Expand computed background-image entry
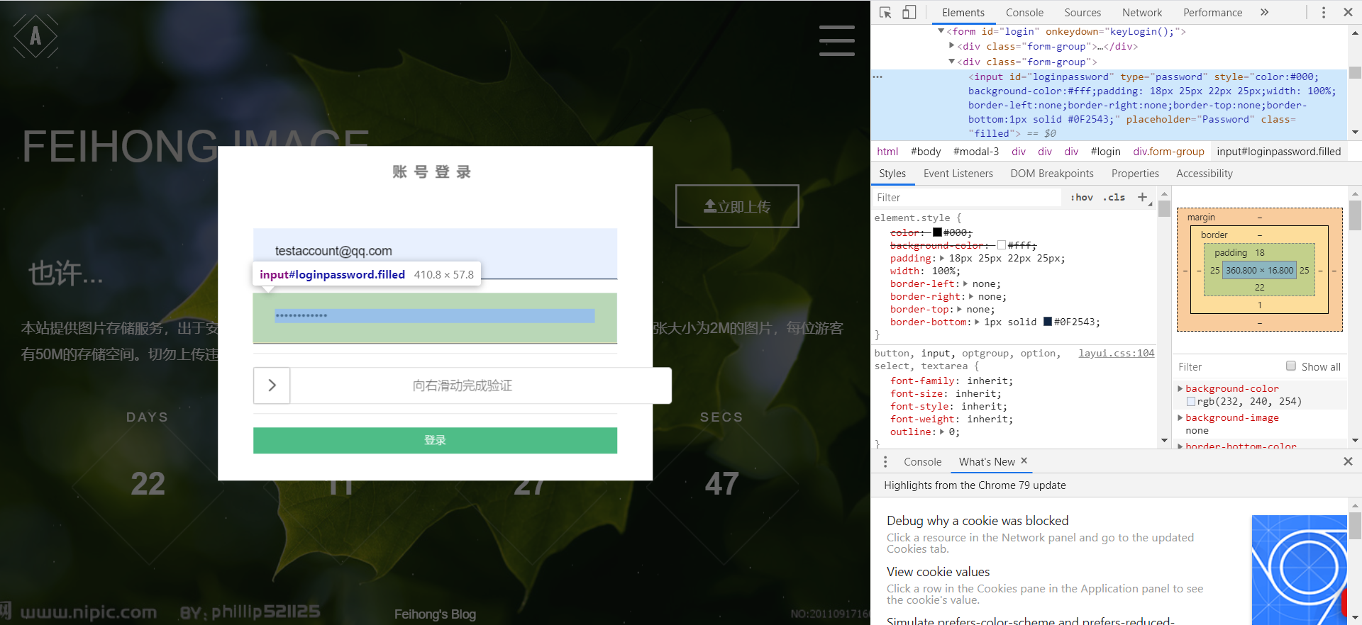1362x625 pixels. (x=1180, y=418)
